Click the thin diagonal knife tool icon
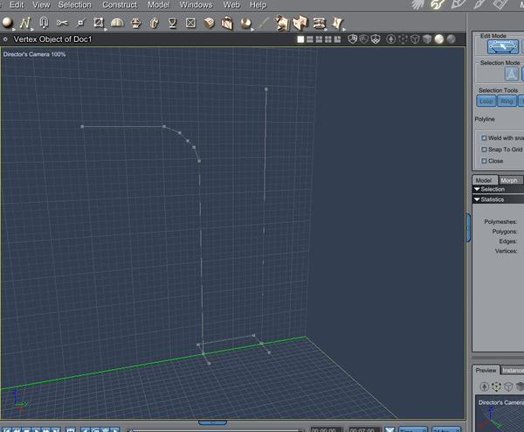Viewport: 524px width, 432px height. pyautogui.click(x=264, y=23)
